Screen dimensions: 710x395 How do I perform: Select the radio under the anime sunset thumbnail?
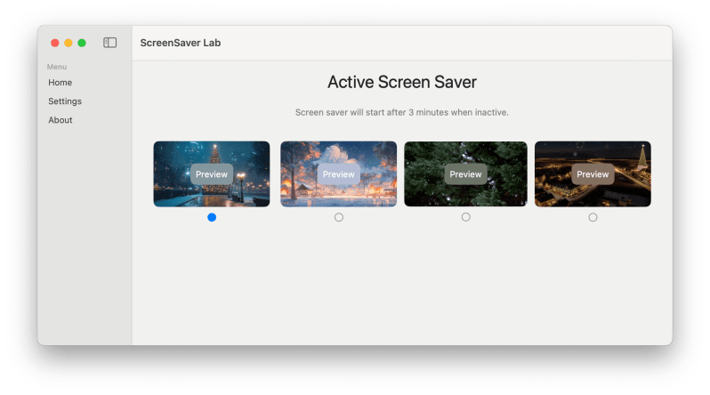339,217
